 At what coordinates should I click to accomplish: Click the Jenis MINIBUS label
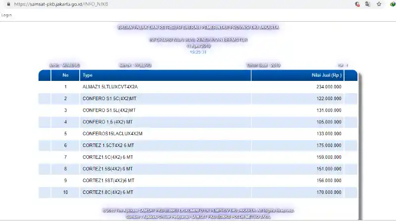click(64, 65)
